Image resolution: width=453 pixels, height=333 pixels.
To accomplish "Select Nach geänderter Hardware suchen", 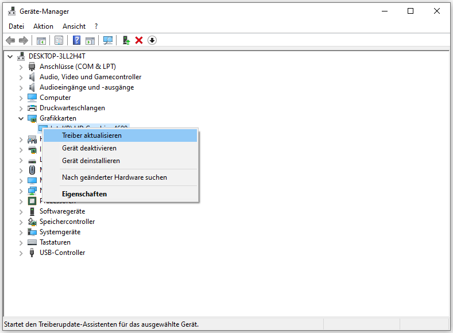I will (120, 177).
